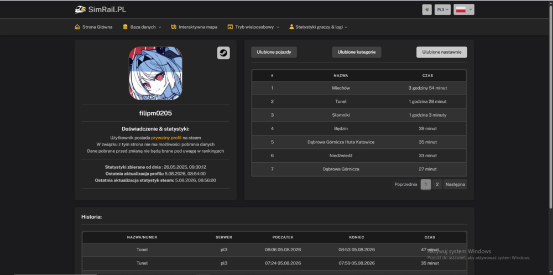553x275 pixels.
Task: Click the '07:59 05.08.2026' end cell
Action: pos(357,263)
